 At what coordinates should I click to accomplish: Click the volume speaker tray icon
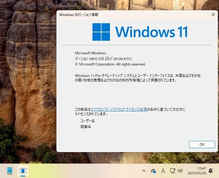point(180,171)
